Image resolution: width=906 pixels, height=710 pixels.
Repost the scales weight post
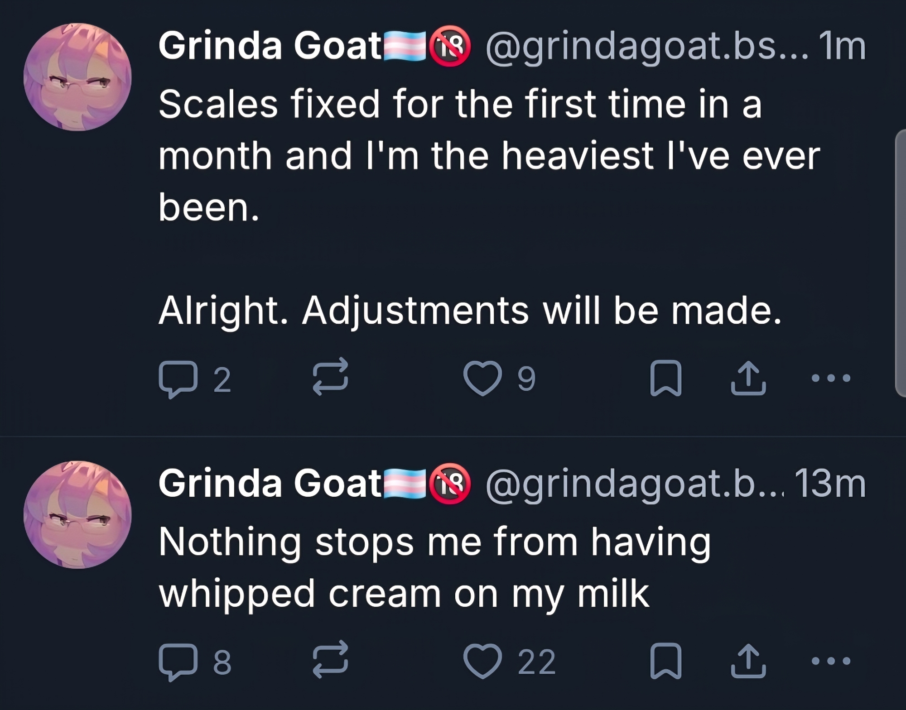331,377
